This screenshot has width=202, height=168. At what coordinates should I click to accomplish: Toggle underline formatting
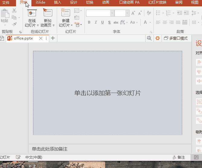click(x=102, y=22)
